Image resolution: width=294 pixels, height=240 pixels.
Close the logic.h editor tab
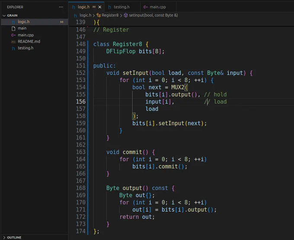100,7
